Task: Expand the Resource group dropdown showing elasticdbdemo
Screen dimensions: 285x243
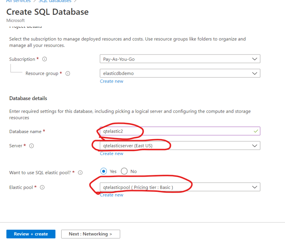Action: pyautogui.click(x=180, y=74)
